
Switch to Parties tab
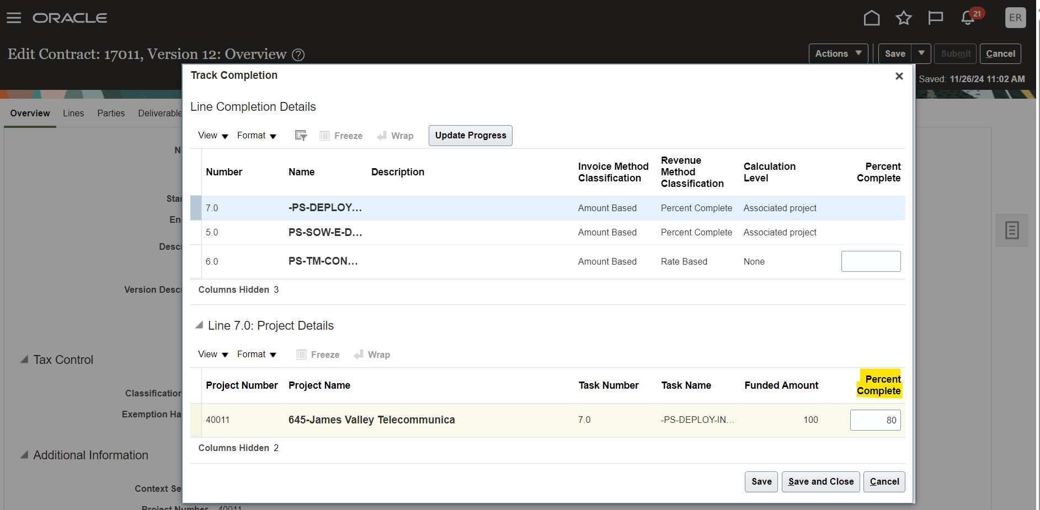coord(111,113)
